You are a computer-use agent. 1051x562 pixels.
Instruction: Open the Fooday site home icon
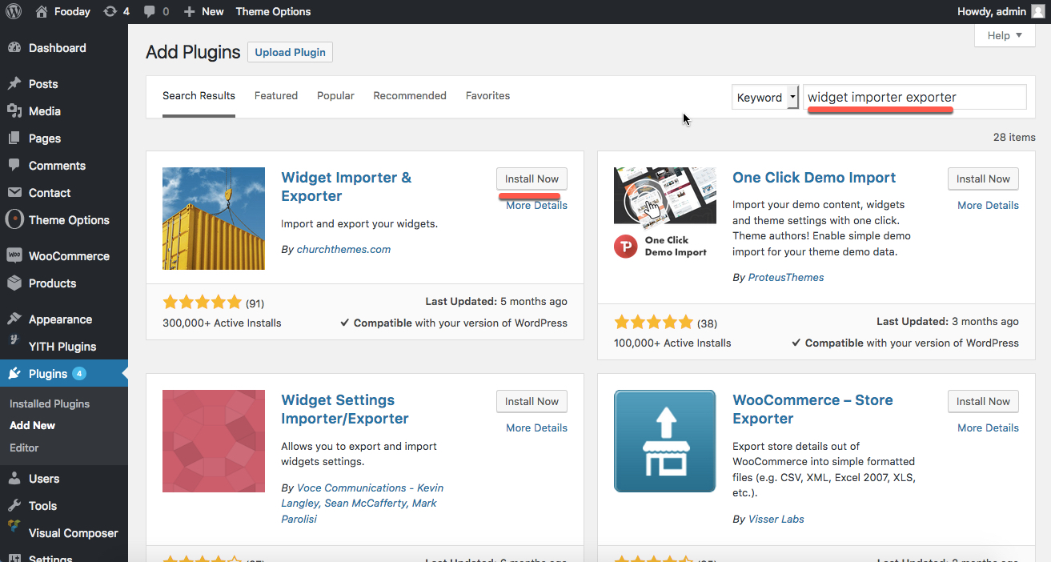tap(42, 11)
